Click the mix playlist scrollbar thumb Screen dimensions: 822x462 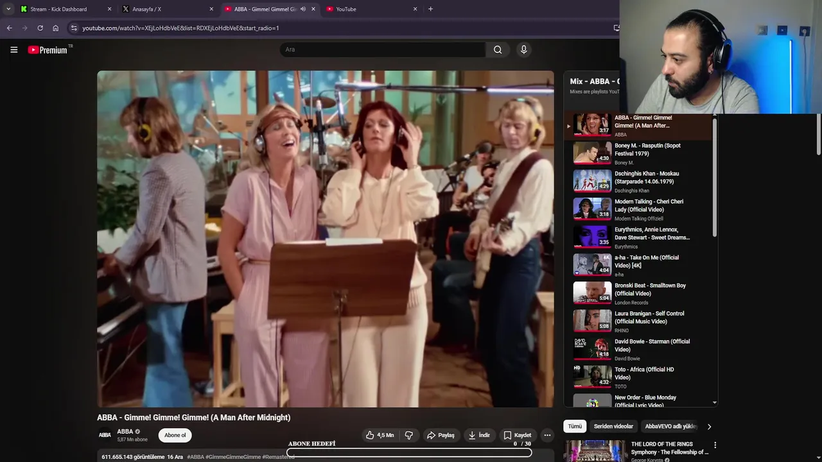point(715,178)
